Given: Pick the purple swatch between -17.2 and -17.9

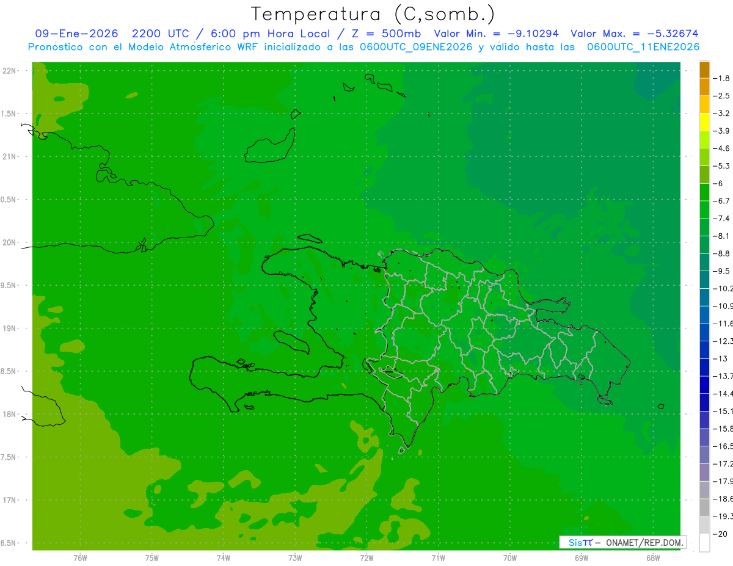Looking at the screenshot, I should [704, 473].
